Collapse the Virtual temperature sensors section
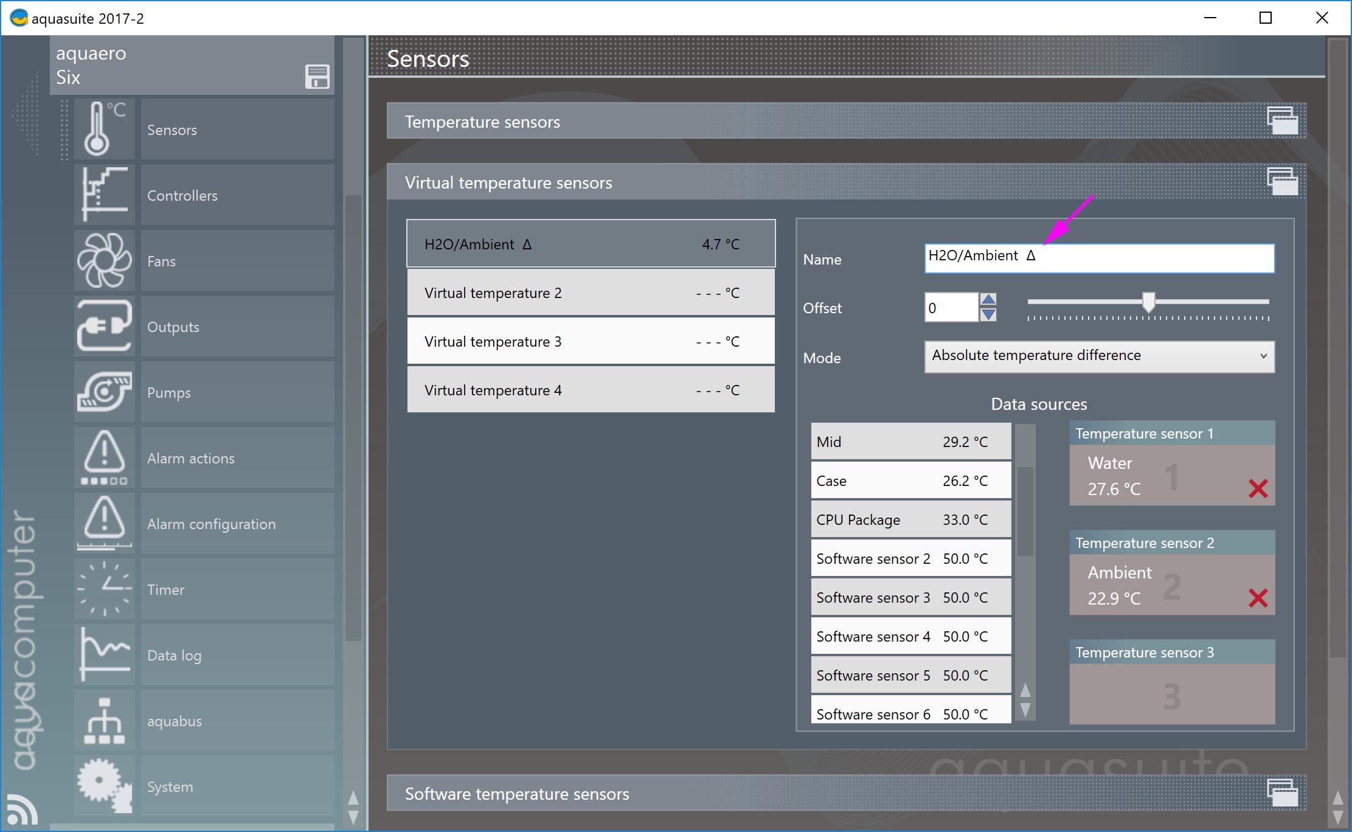The height and width of the screenshot is (832, 1352). click(1282, 182)
